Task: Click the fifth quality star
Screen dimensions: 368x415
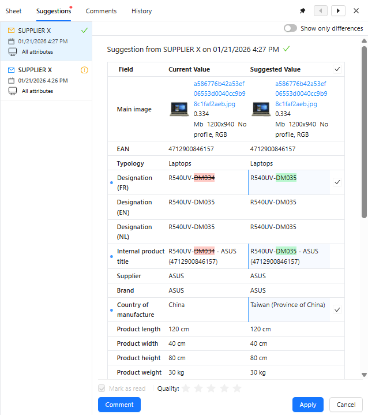Action: 236,388
